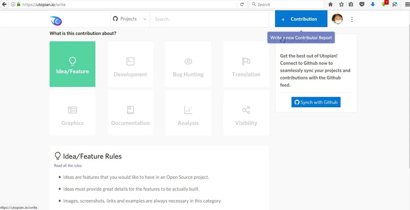Click rule text about Open Source project
This screenshot has height=210, width=410.
[x=136, y=177]
